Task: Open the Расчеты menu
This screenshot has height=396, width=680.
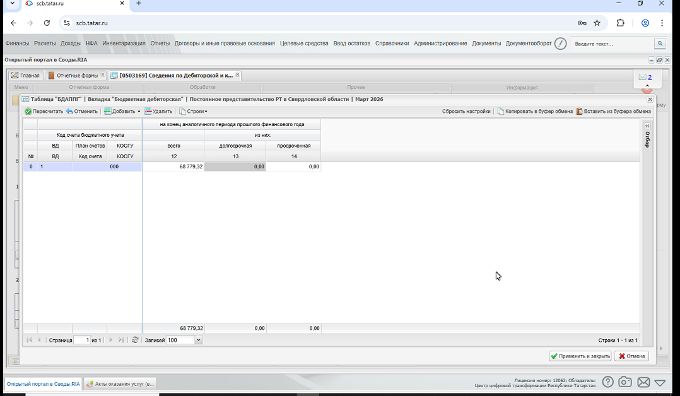Action: coord(45,44)
